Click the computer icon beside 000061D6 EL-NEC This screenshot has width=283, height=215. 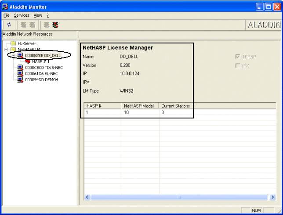pos(20,74)
